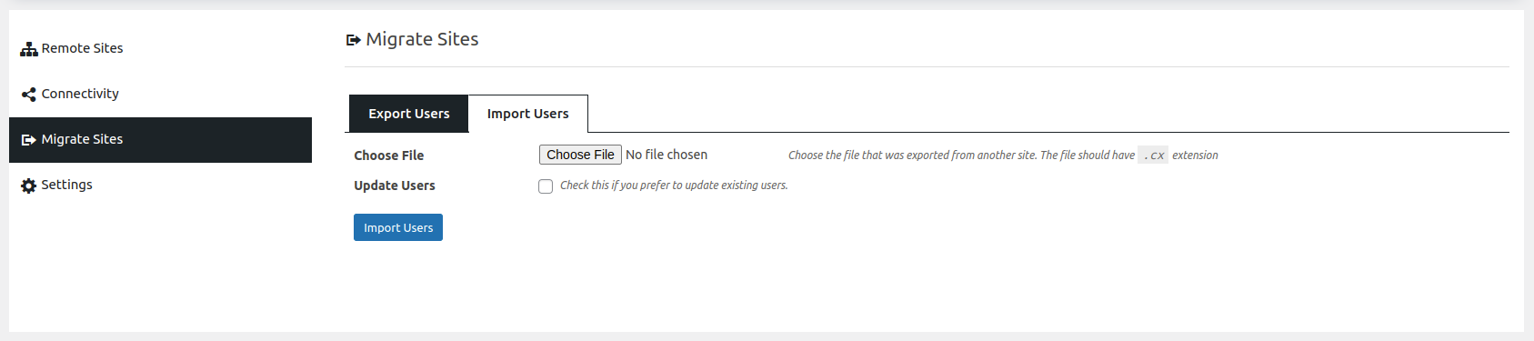This screenshot has height=341, width=1534.
Task: Switch to the Export Users tab
Action: (409, 114)
